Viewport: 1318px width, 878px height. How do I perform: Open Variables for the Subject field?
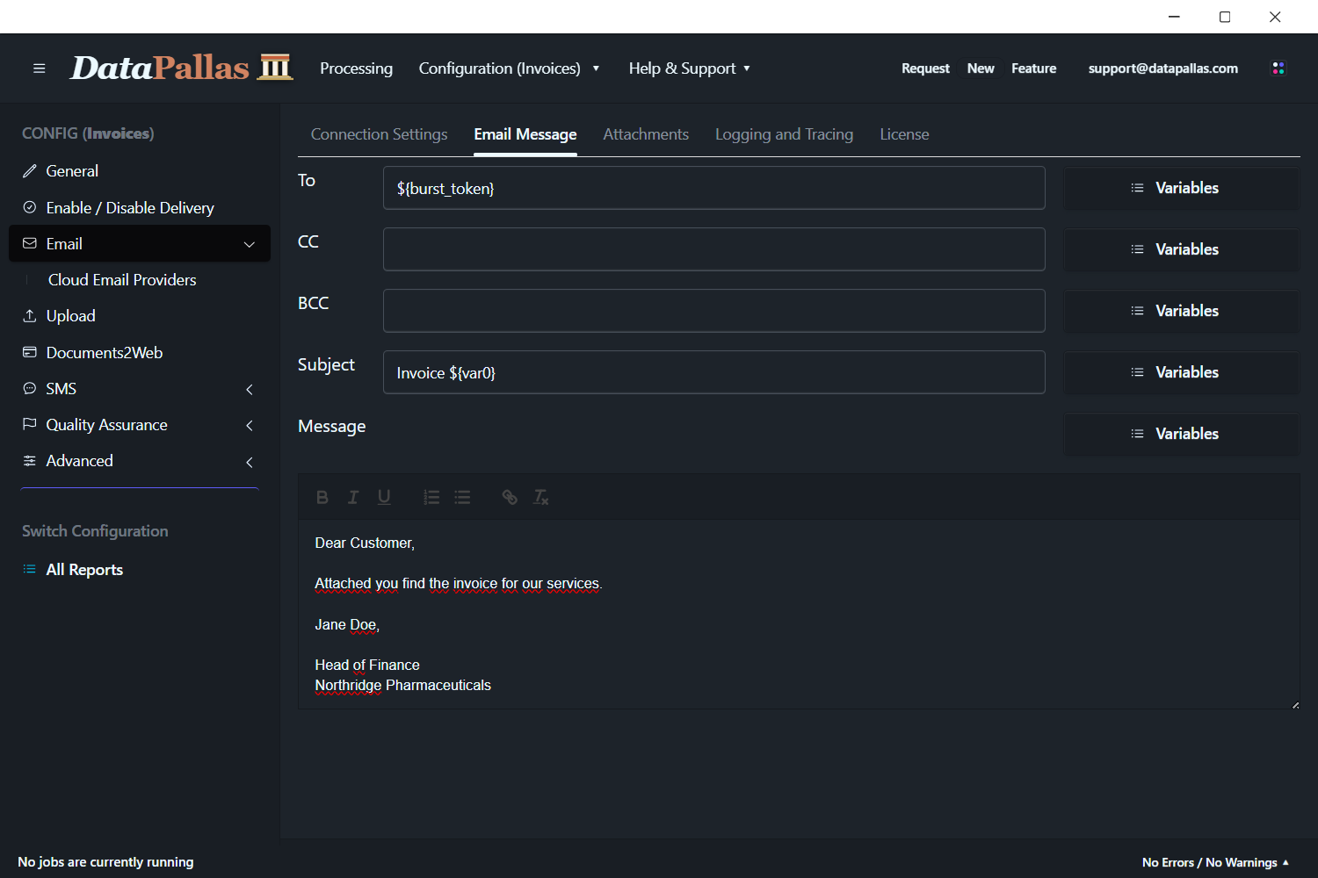(1181, 372)
